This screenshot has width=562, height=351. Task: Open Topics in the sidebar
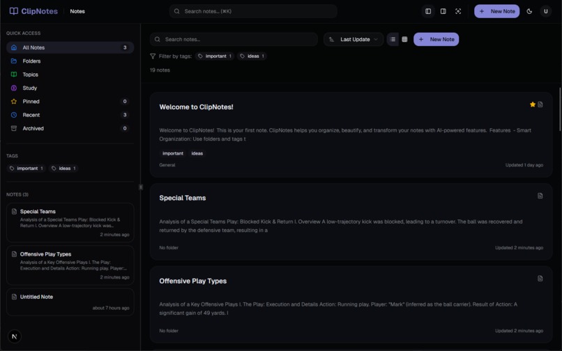pyautogui.click(x=70, y=75)
